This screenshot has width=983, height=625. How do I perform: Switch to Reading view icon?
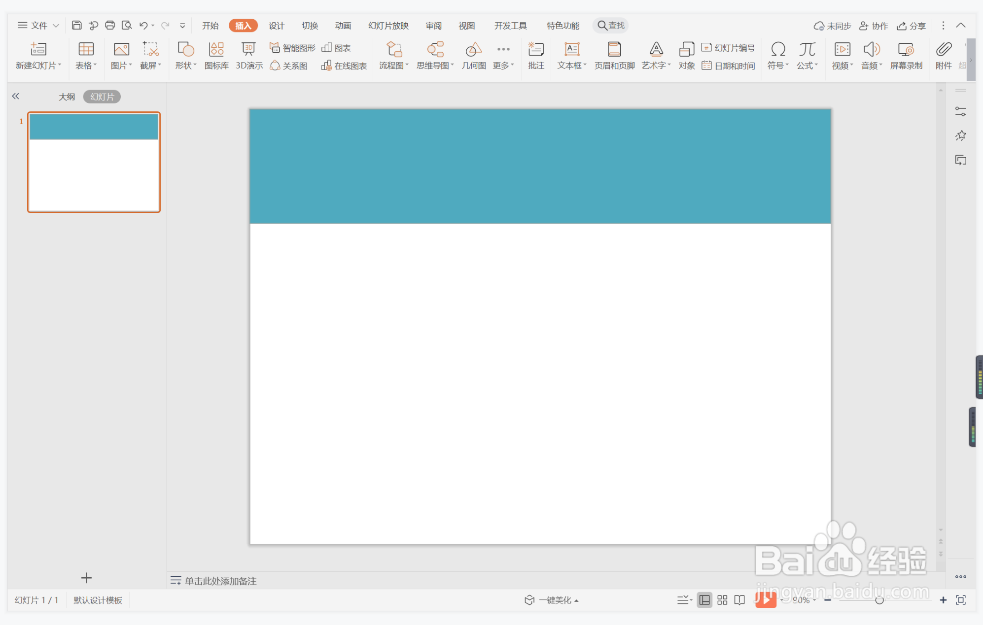click(x=739, y=600)
